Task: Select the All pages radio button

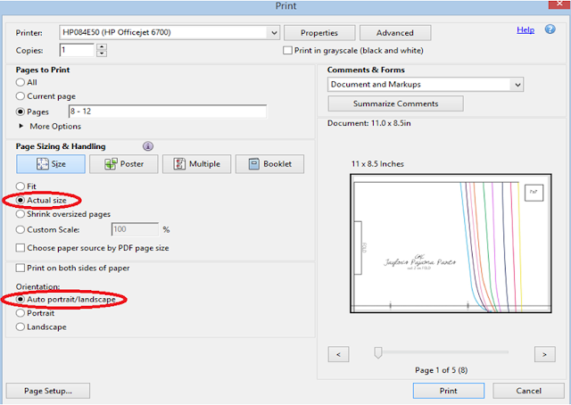Action: point(21,82)
